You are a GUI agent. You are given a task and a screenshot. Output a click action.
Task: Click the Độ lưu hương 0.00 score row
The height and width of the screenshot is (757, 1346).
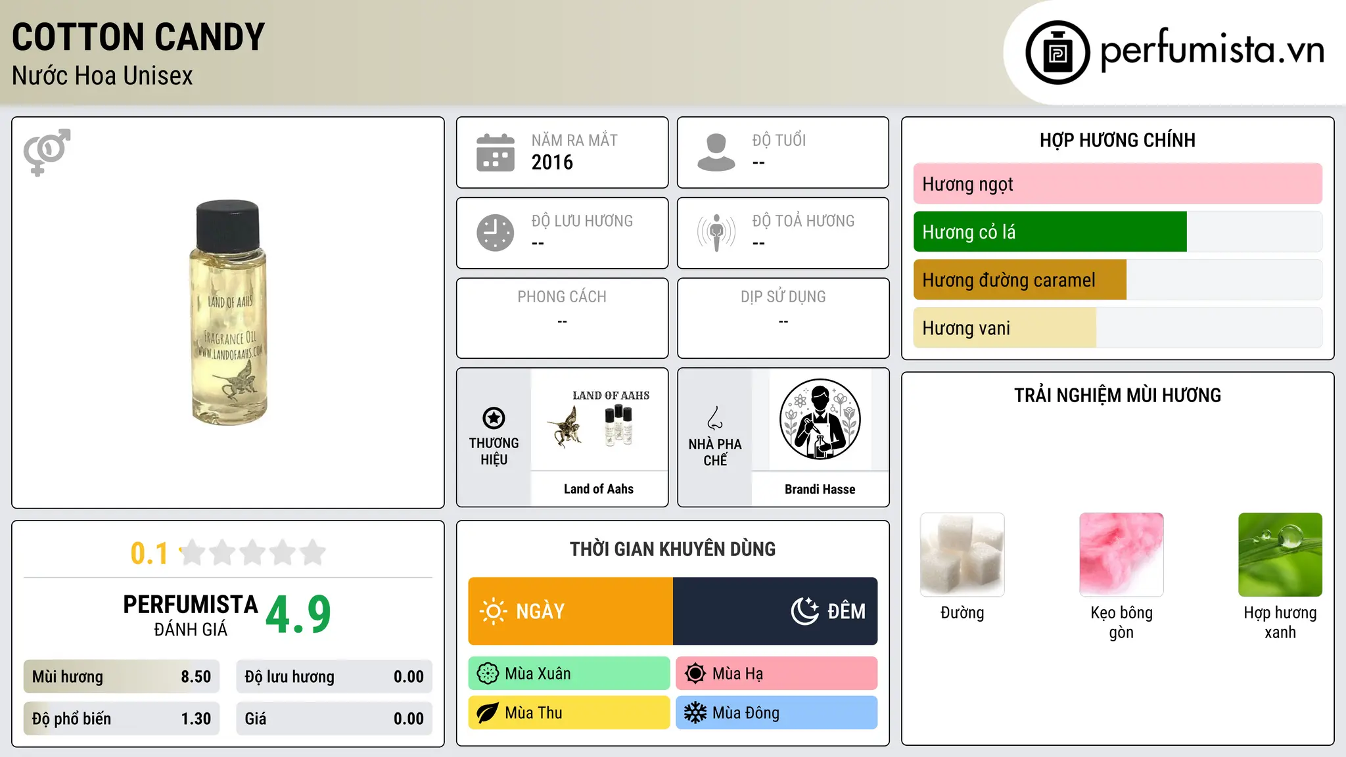click(334, 677)
